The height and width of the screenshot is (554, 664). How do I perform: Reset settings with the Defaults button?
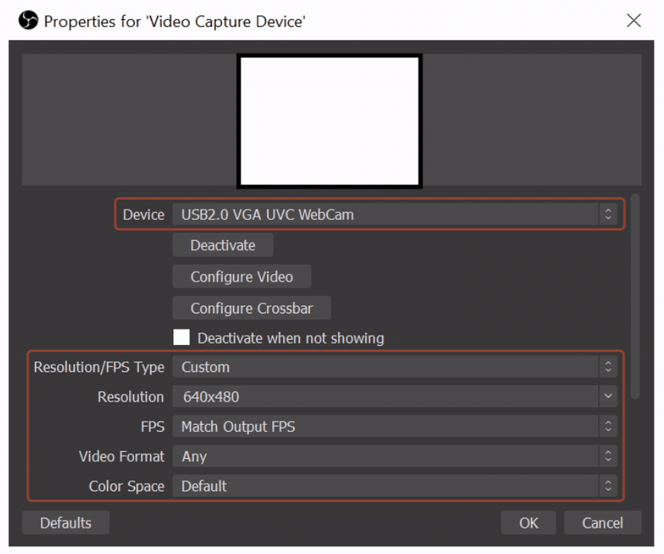point(66,523)
